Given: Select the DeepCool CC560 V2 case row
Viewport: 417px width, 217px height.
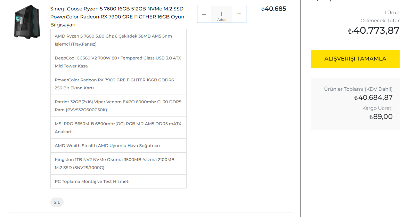Looking at the screenshot, I should pos(118,62).
